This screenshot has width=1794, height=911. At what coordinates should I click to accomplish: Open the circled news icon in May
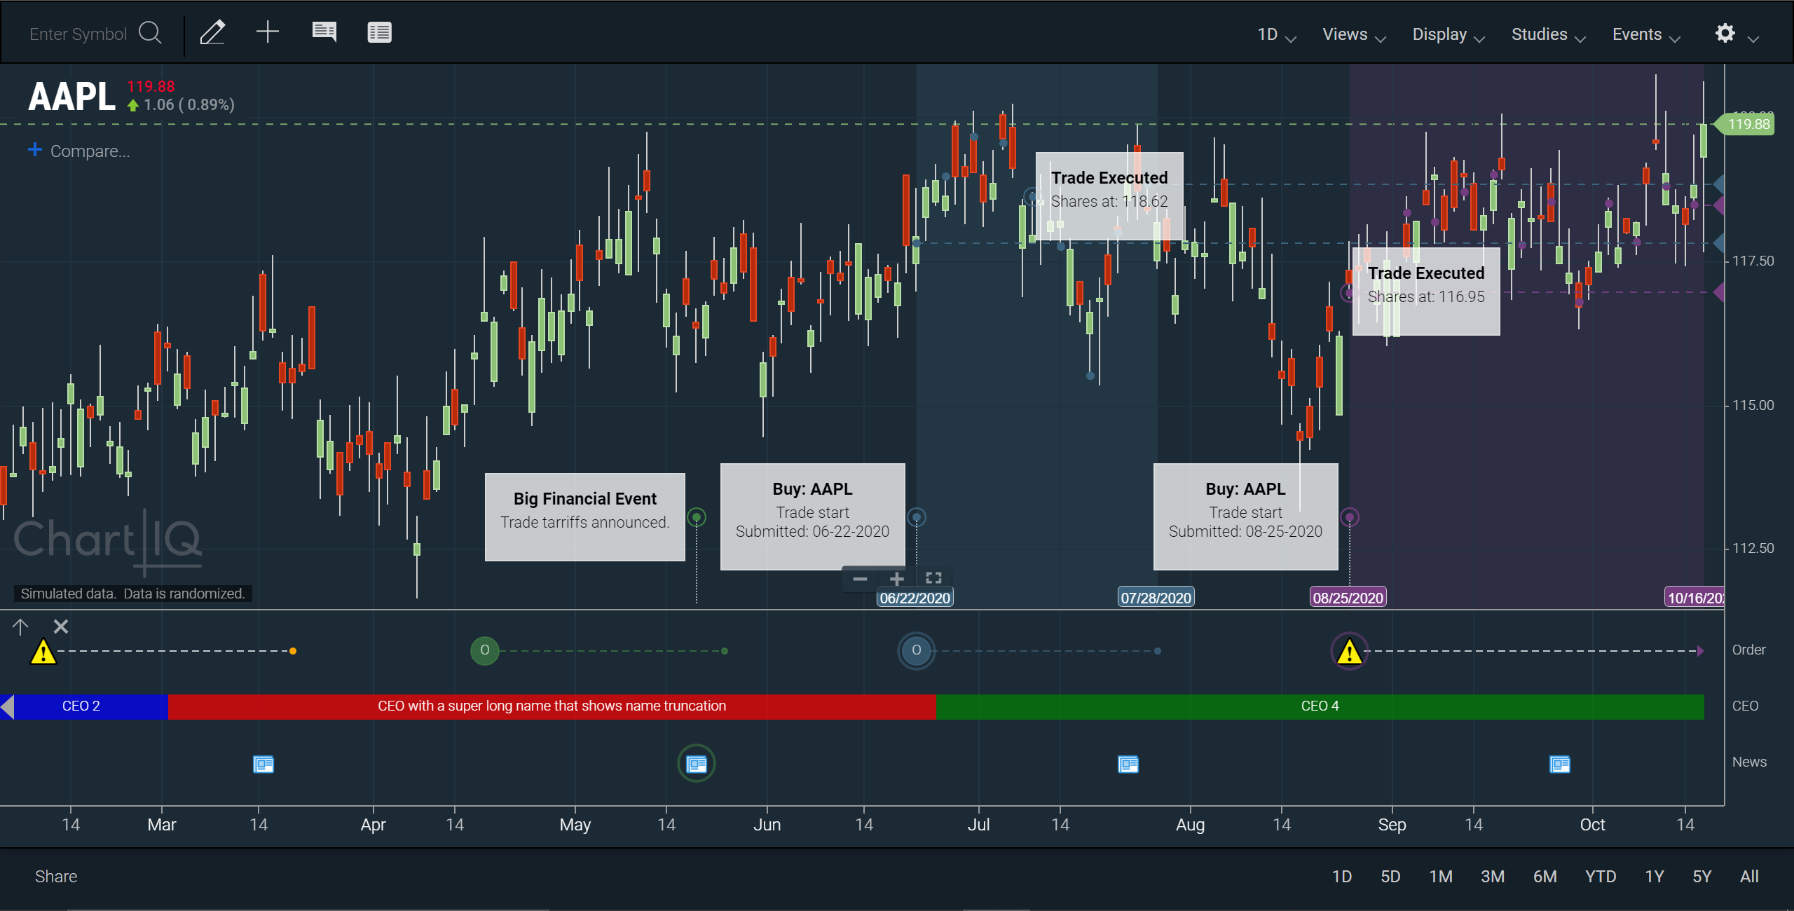pos(697,764)
